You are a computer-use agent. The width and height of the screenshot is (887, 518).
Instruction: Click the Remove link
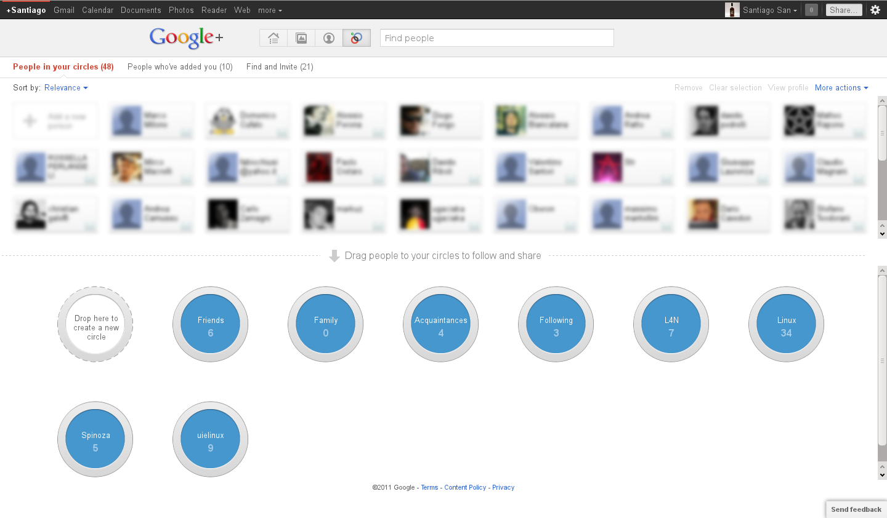[x=689, y=88]
